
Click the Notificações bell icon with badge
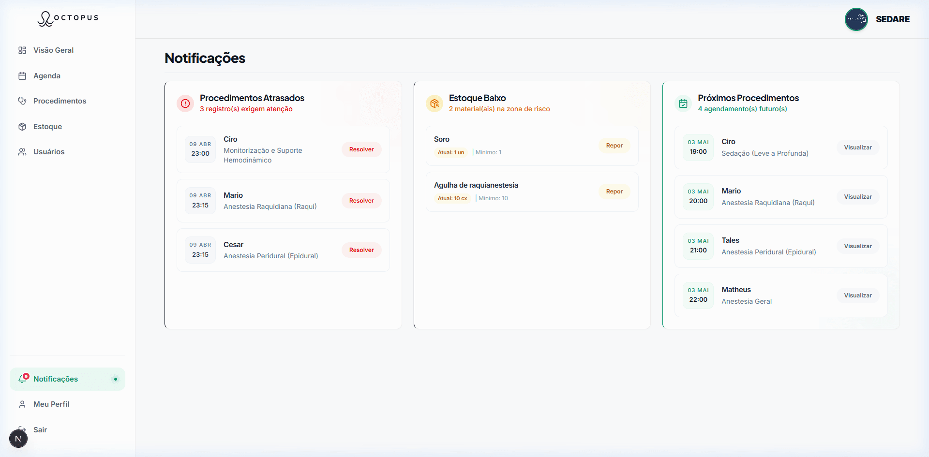click(x=23, y=379)
